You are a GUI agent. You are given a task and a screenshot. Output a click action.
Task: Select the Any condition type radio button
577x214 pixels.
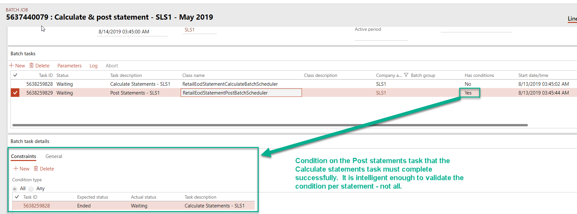tap(31, 189)
